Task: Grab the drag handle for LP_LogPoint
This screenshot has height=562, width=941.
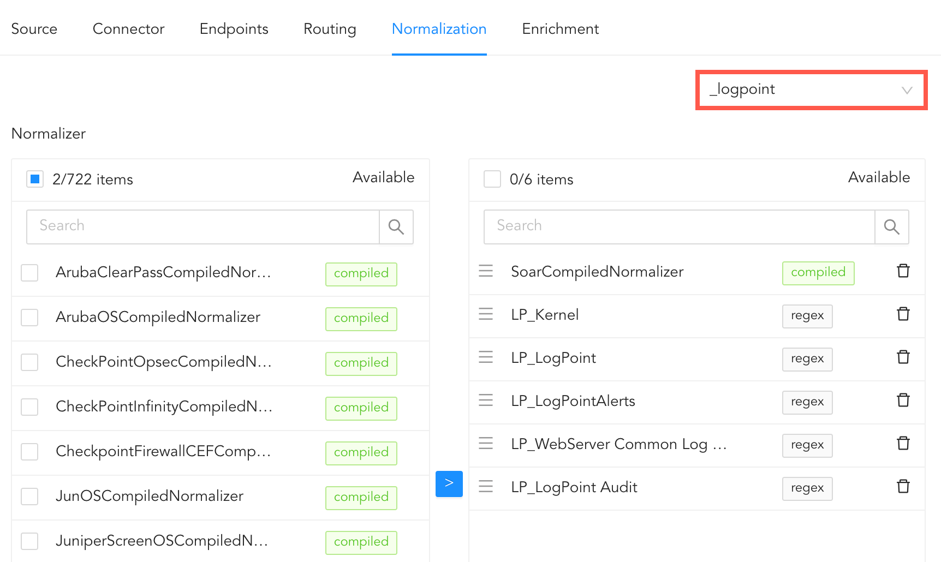Action: click(x=486, y=357)
